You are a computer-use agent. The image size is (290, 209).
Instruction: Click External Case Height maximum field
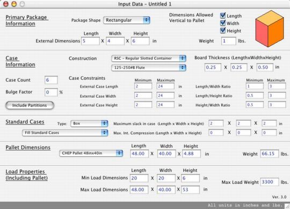(165, 105)
